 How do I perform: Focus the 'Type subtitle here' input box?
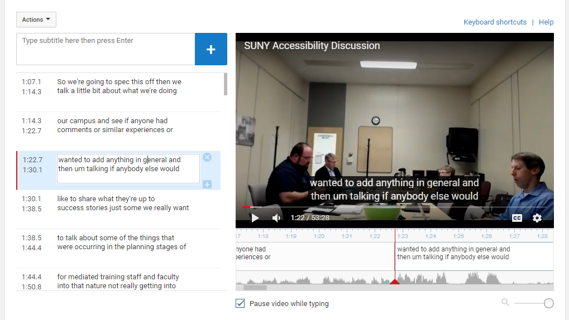click(x=106, y=49)
